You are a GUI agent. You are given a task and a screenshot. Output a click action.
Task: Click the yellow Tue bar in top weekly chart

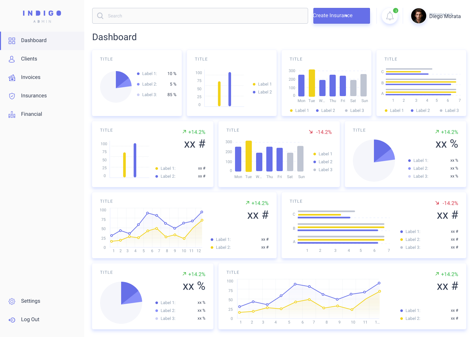312,83
